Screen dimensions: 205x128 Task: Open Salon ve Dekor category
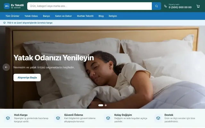[63, 16]
